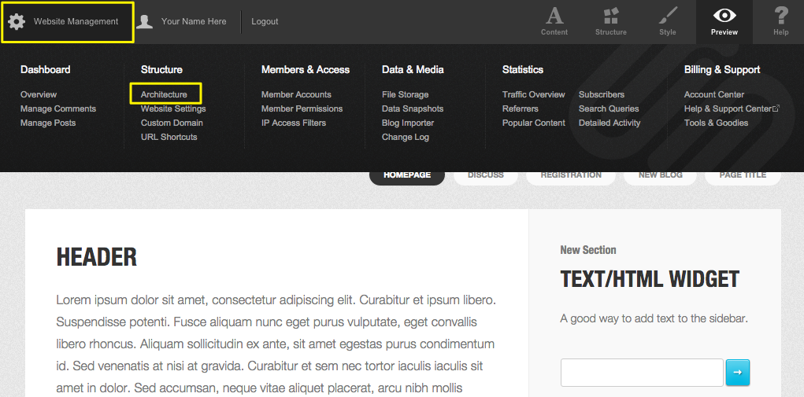Go to Member Permissions
The height and width of the screenshot is (397, 804).
[x=302, y=108]
